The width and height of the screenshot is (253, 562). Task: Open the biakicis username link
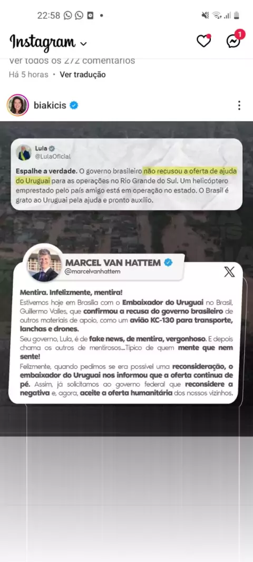pos(50,105)
